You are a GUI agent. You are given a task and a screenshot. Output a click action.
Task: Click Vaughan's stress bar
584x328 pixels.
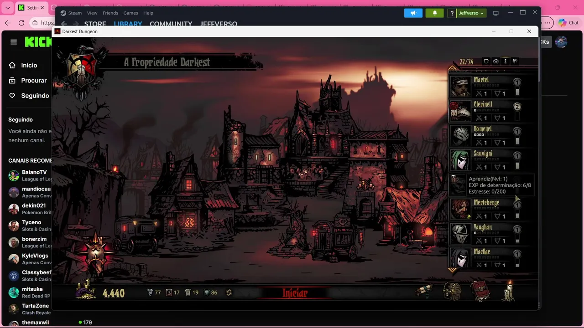[x=485, y=233]
